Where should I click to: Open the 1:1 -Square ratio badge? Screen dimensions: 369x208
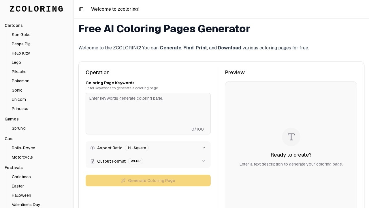coord(137,148)
